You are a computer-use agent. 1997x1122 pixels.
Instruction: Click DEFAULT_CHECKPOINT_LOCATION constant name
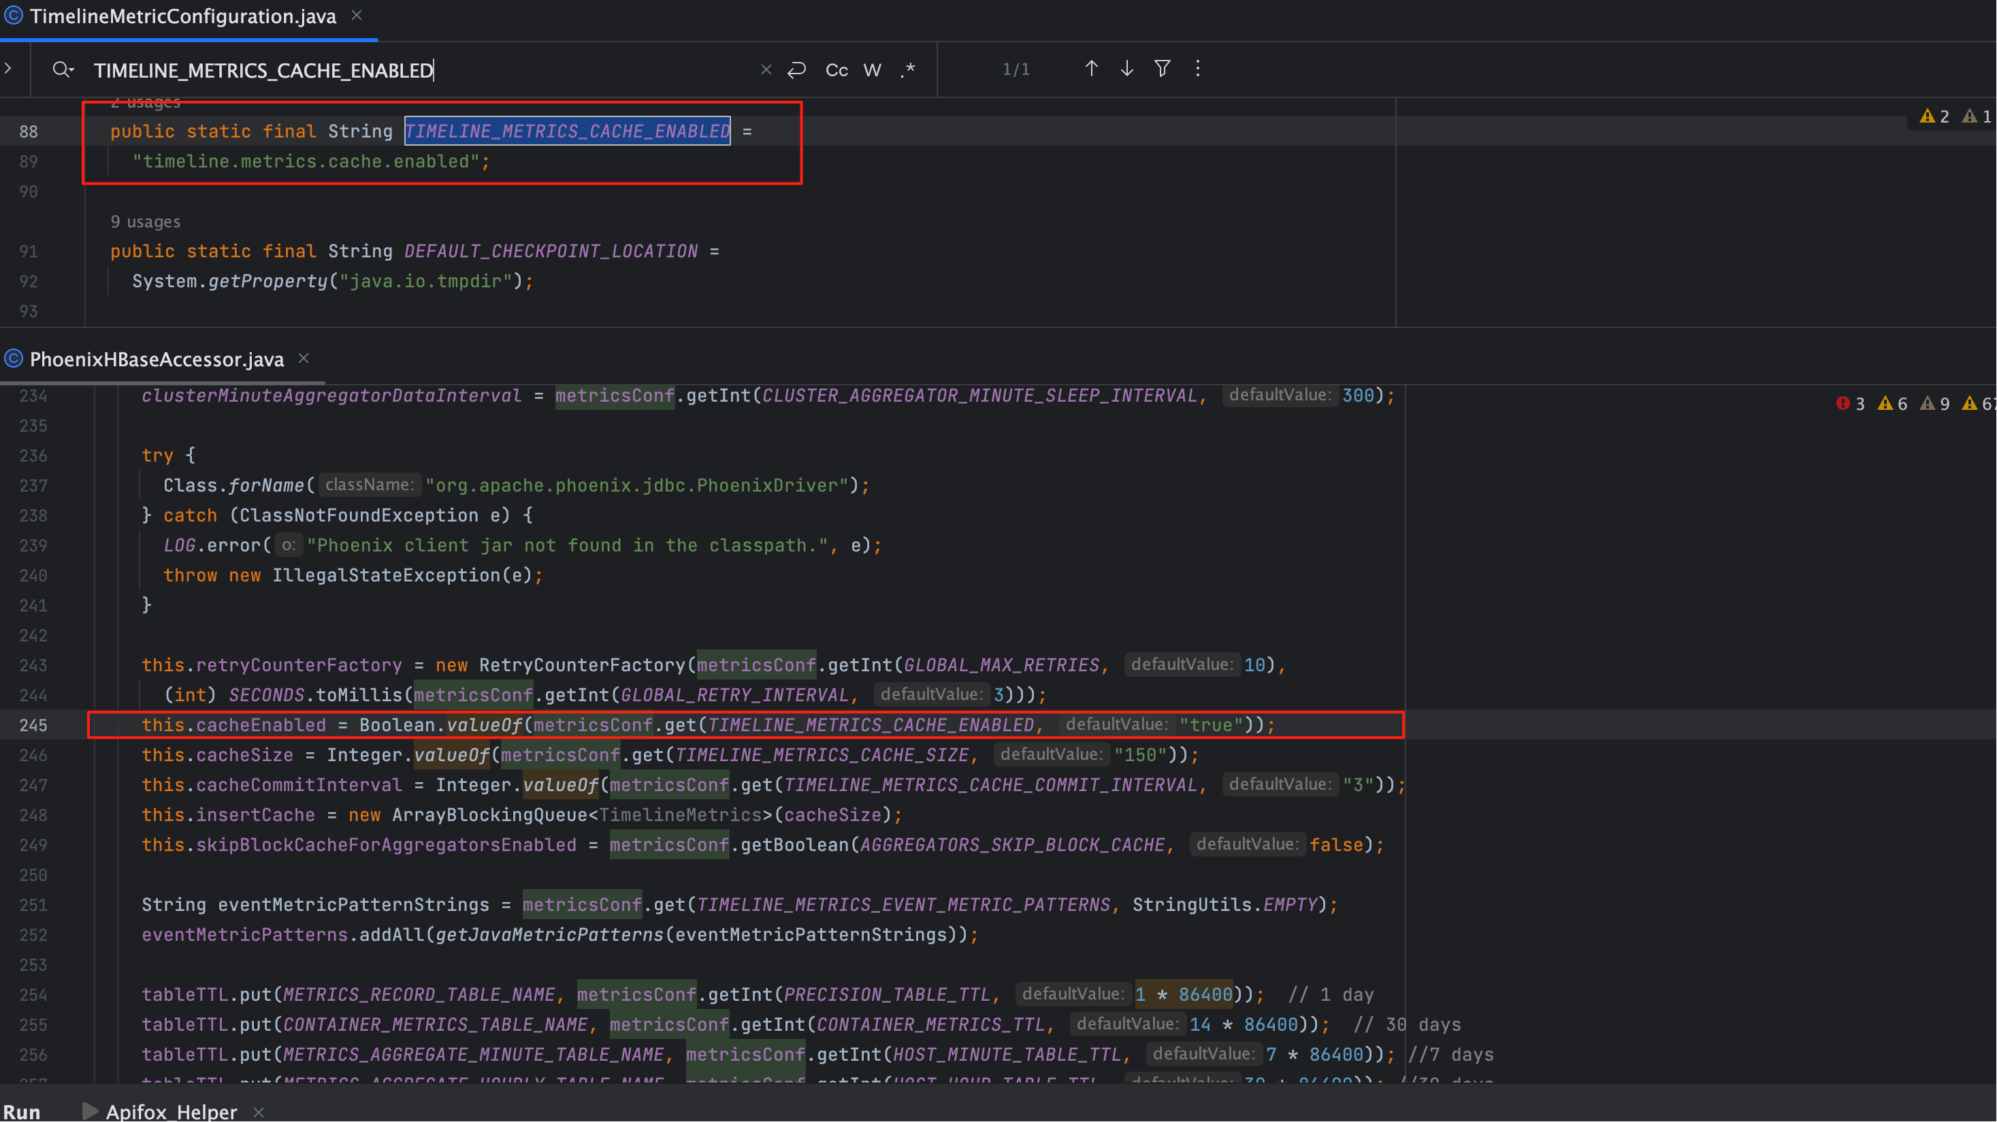(x=551, y=251)
